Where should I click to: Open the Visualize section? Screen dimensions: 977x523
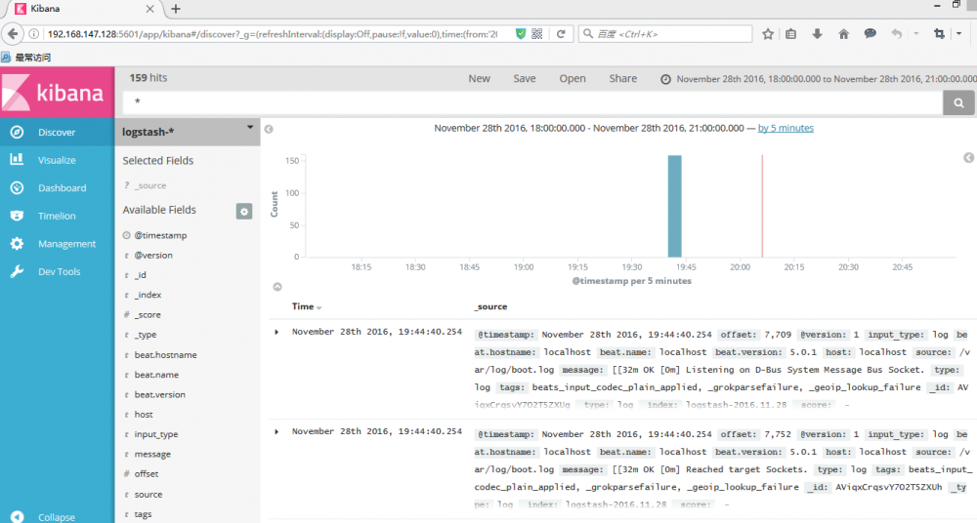pyautogui.click(x=57, y=160)
